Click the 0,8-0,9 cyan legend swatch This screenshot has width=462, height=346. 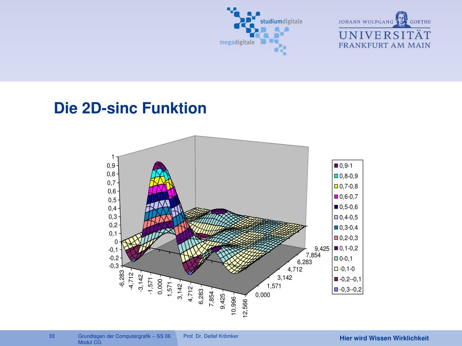(336, 176)
